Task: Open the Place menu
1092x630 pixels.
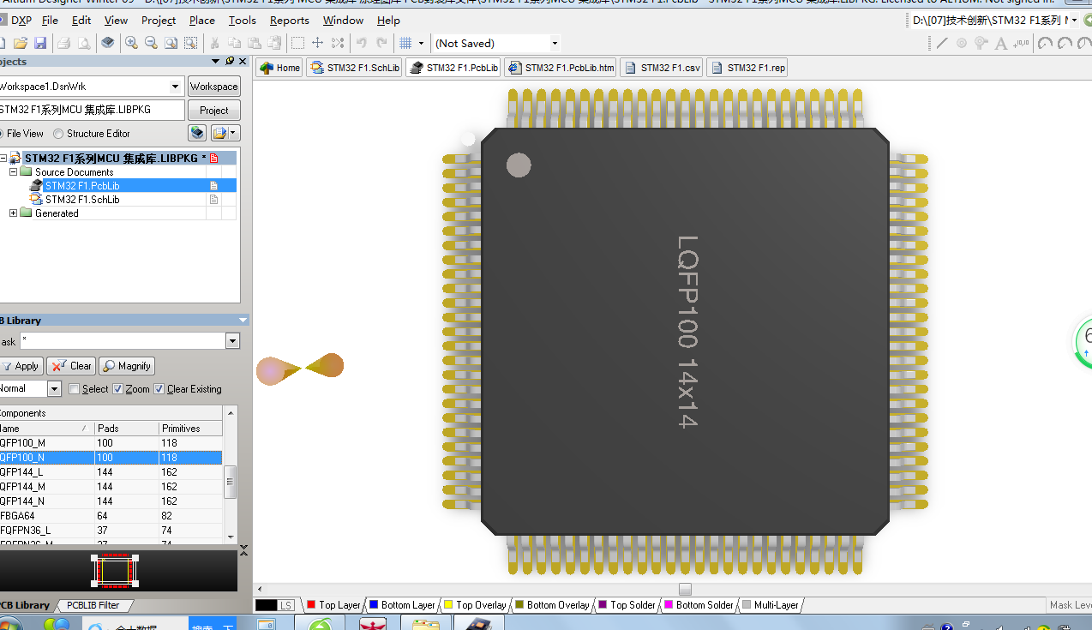Action: pos(202,20)
